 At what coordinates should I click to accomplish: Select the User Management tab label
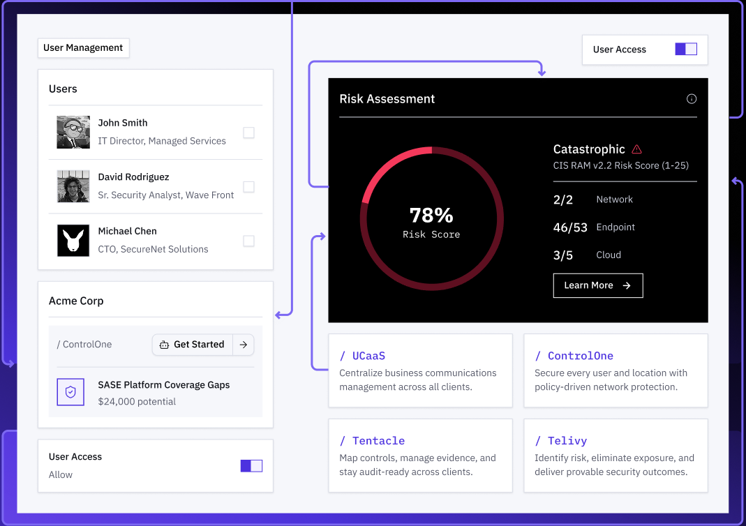pos(83,47)
